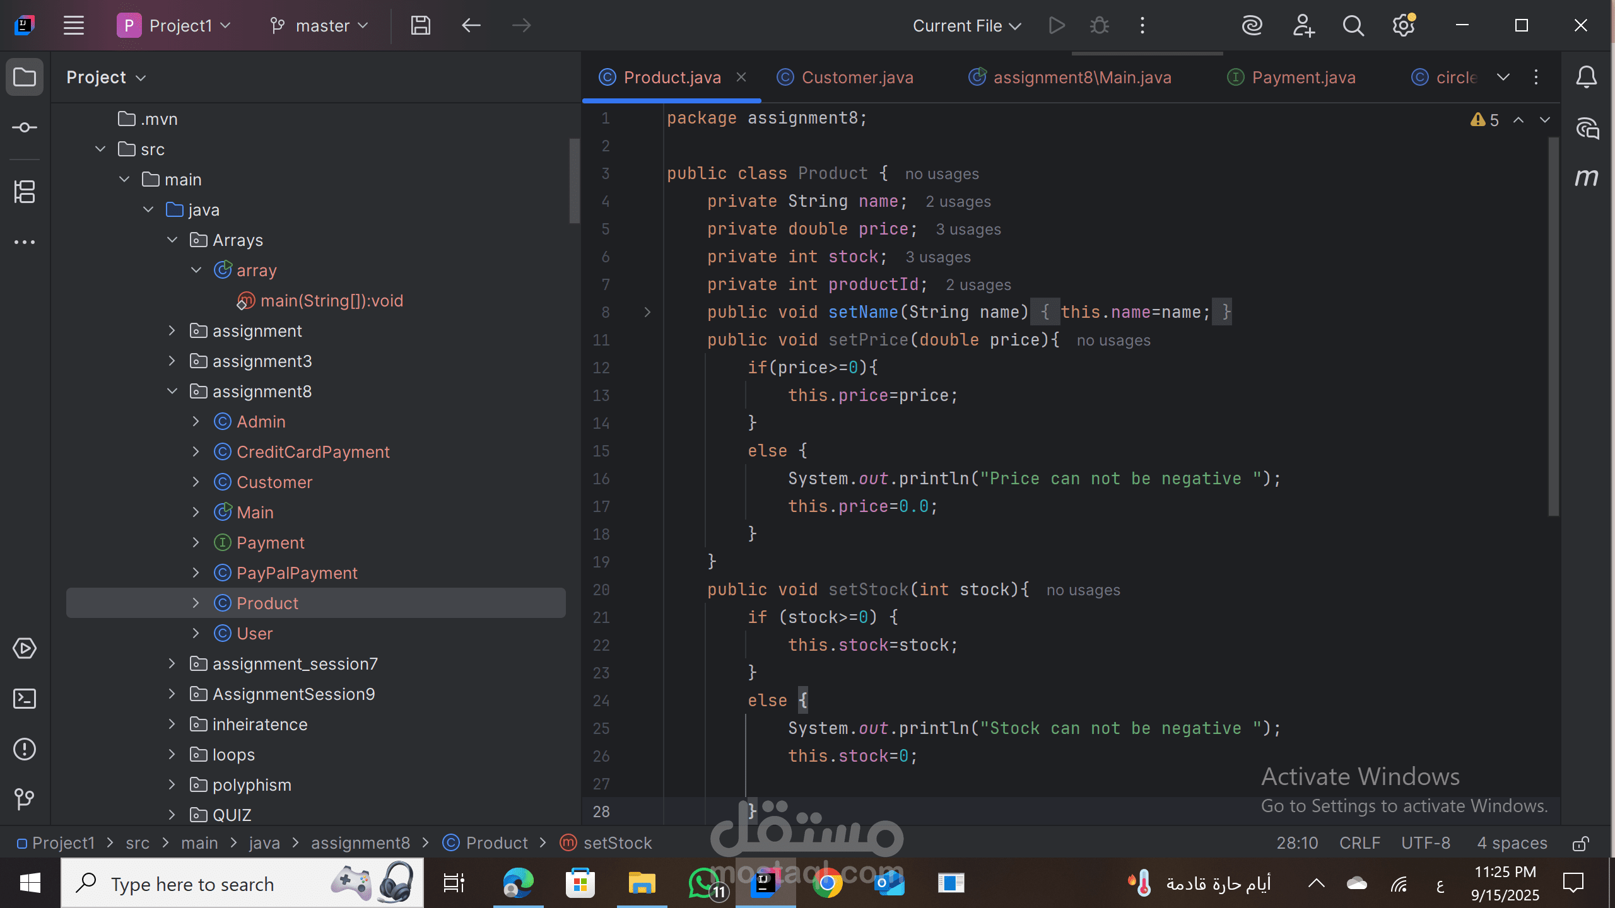This screenshot has width=1615, height=908.
Task: Navigate back with the left arrow
Action: [x=471, y=26]
